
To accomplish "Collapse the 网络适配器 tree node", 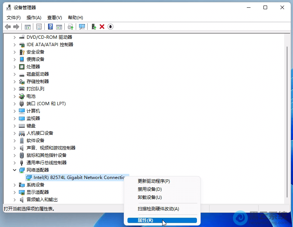I will 15,170.
